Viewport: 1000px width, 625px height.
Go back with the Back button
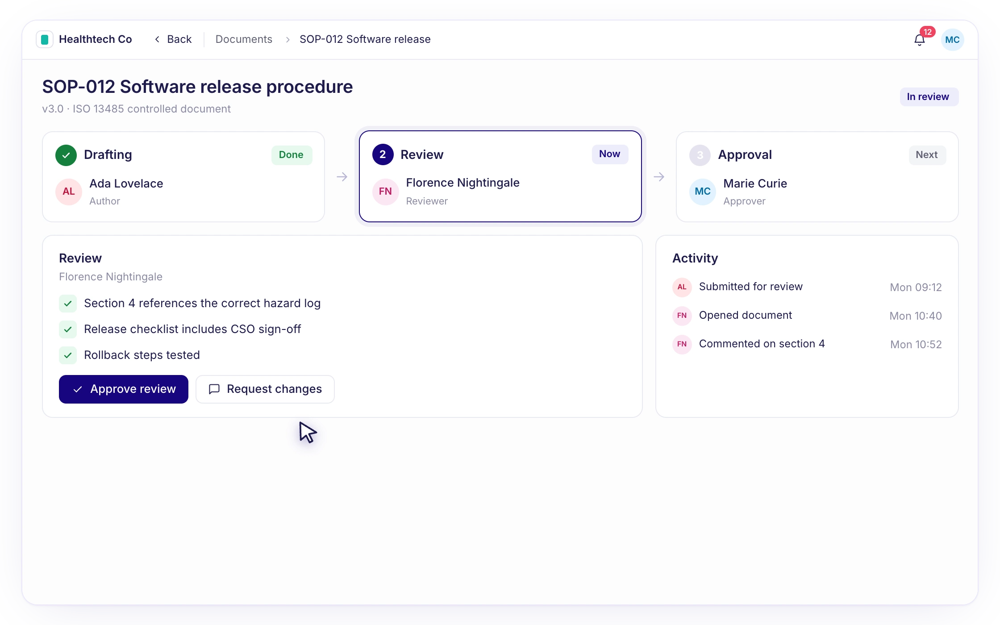click(x=173, y=39)
